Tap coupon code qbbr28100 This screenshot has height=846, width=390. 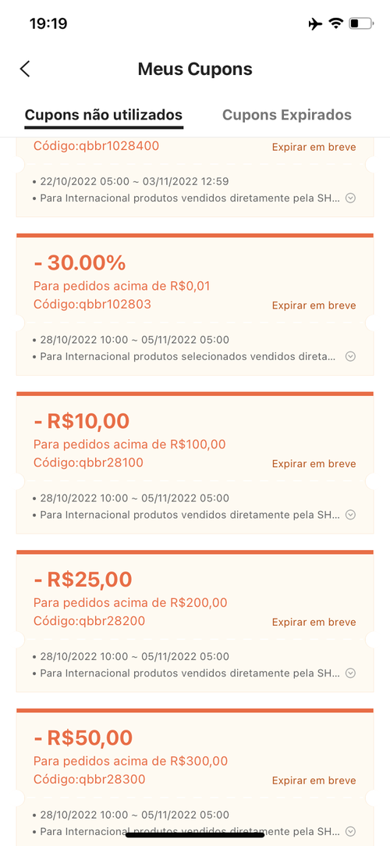[x=88, y=462]
